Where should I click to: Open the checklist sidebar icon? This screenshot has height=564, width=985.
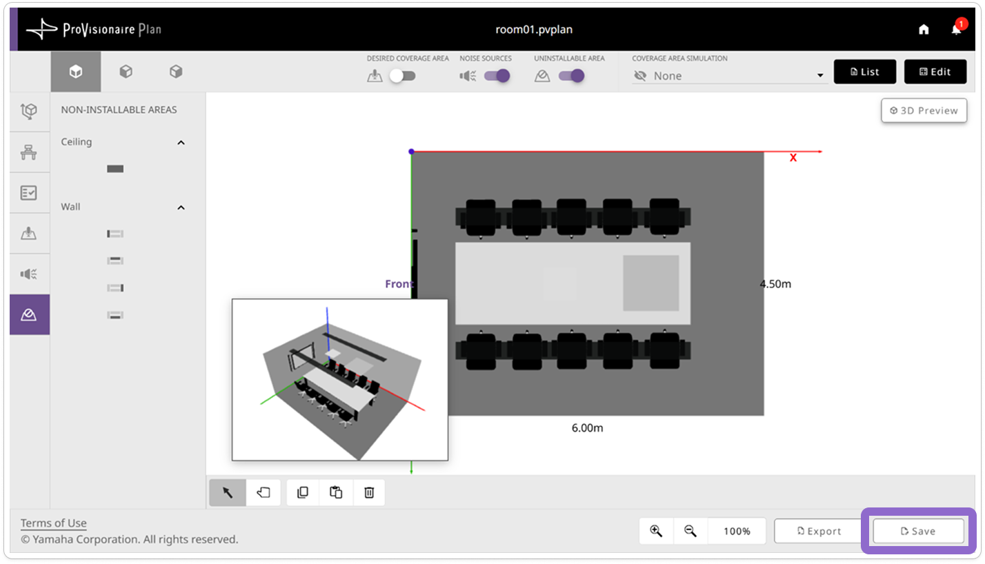pos(29,193)
